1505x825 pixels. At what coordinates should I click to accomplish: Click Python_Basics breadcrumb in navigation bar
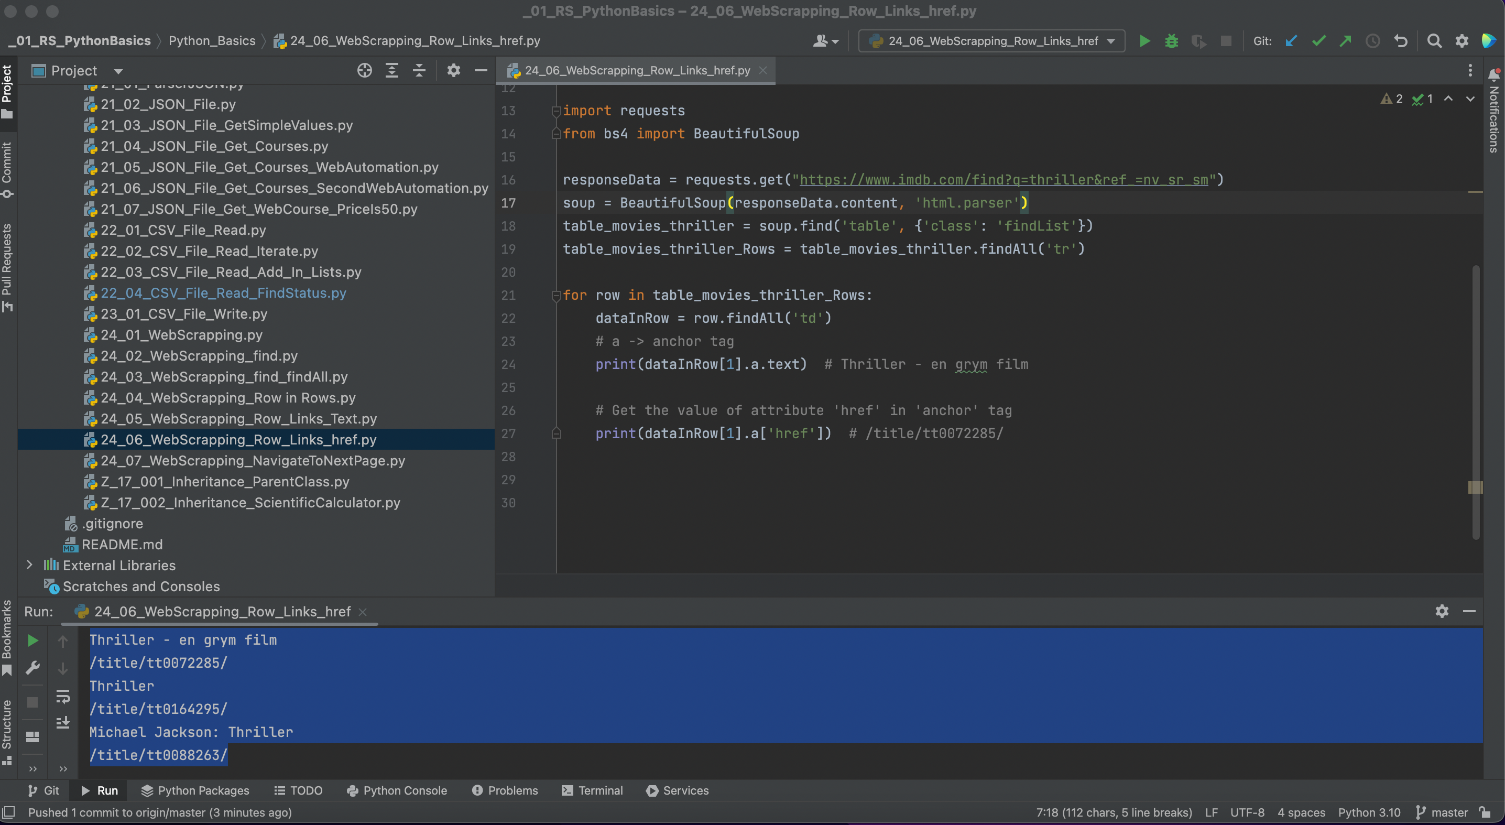pyautogui.click(x=212, y=41)
